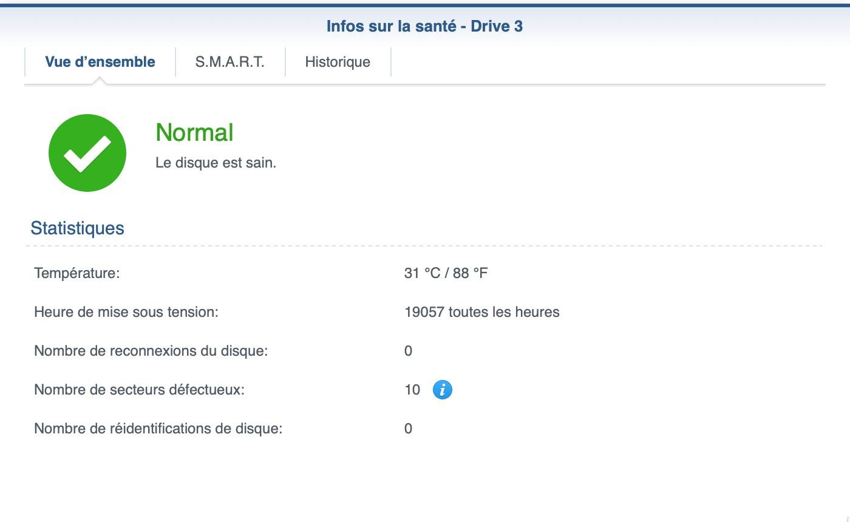
Task: Click the 'Le disque est sain.' message
Action: click(x=216, y=163)
